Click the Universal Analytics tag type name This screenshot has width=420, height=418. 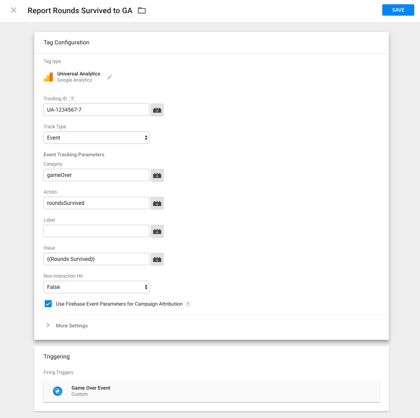click(x=79, y=73)
